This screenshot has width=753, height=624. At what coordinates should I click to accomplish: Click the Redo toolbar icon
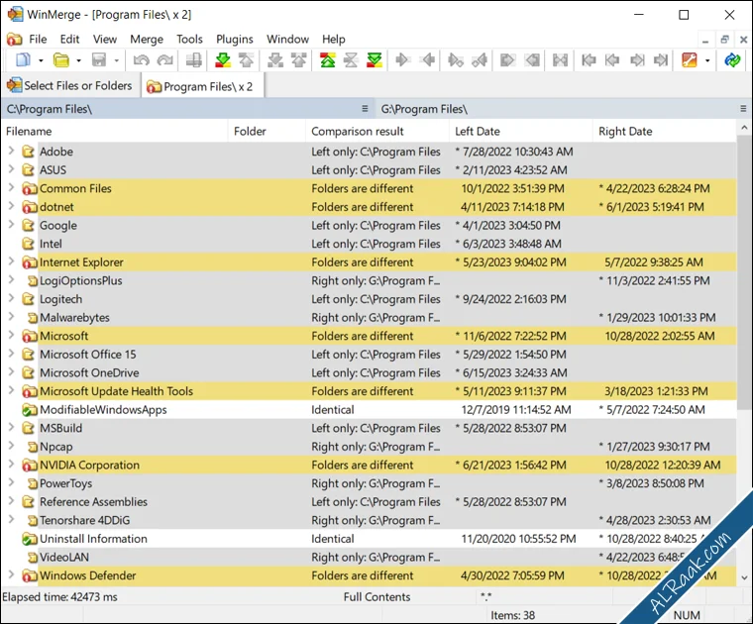pyautogui.click(x=165, y=60)
